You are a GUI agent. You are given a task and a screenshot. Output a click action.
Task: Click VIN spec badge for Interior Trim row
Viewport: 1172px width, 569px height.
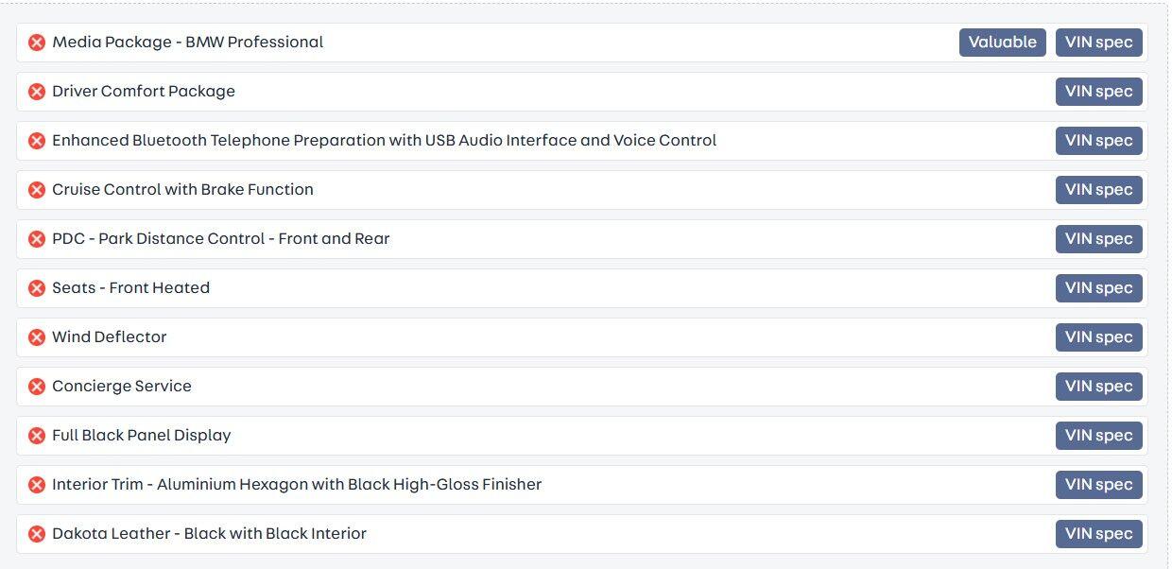pos(1098,485)
